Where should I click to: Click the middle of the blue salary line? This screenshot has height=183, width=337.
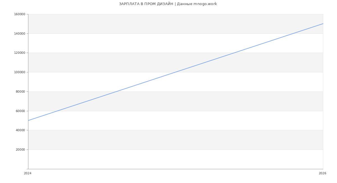point(176,72)
